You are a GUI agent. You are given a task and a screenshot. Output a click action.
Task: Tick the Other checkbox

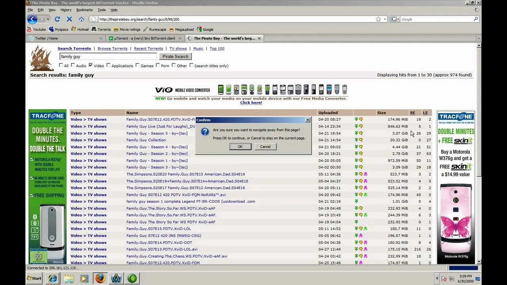coord(173,65)
